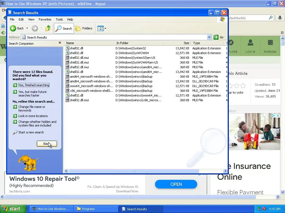Viewport: 285px width, 213px height.
Task: Close the Search Companion pane
Action: point(60,43)
